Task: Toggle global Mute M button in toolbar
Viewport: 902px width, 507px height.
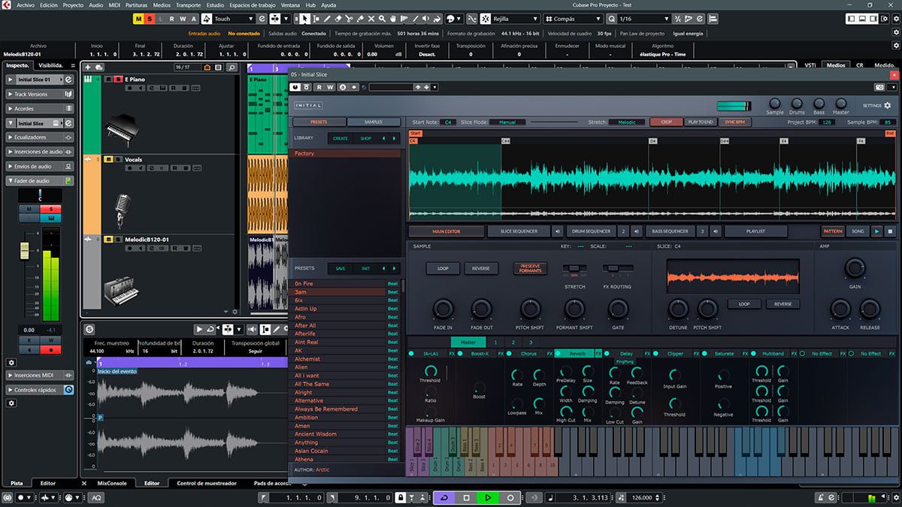Action: click(138, 18)
